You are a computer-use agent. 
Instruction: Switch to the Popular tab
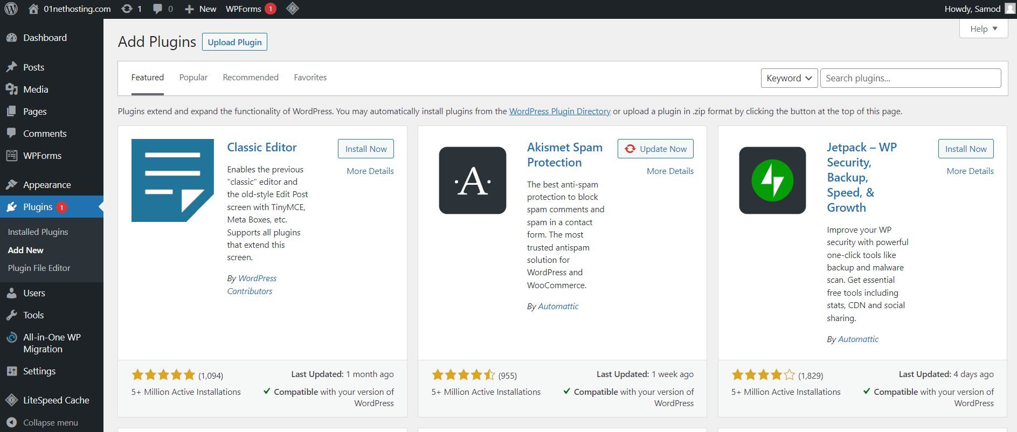(193, 78)
